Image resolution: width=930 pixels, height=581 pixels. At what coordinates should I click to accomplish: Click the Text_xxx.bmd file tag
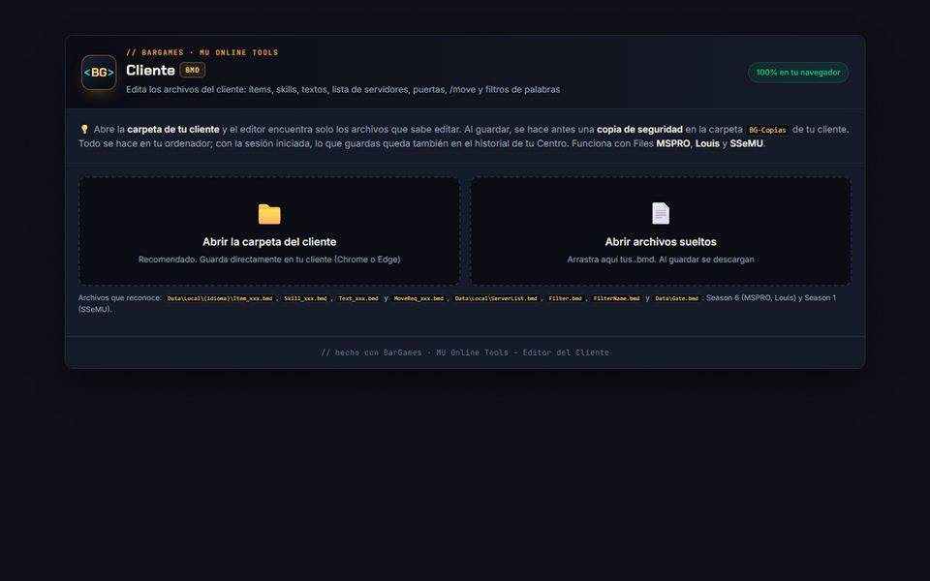(358, 298)
